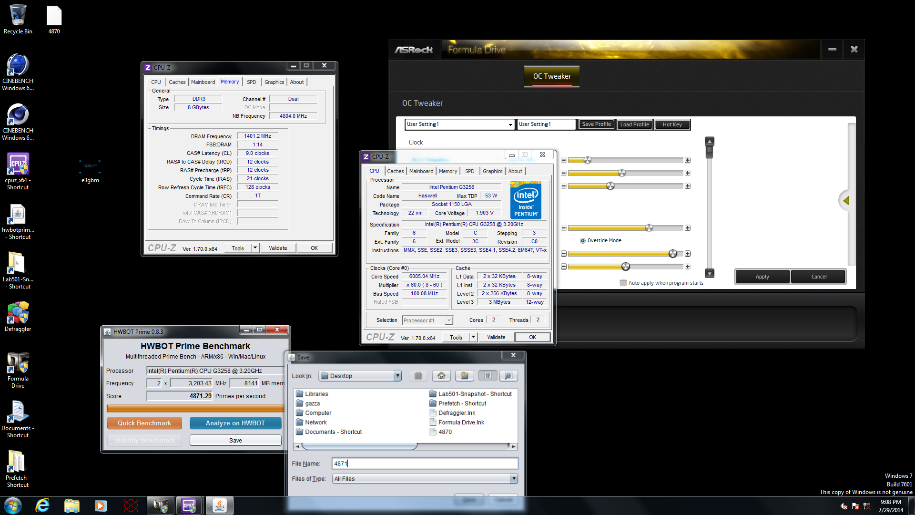Enable Auto apply when program starts

click(623, 283)
